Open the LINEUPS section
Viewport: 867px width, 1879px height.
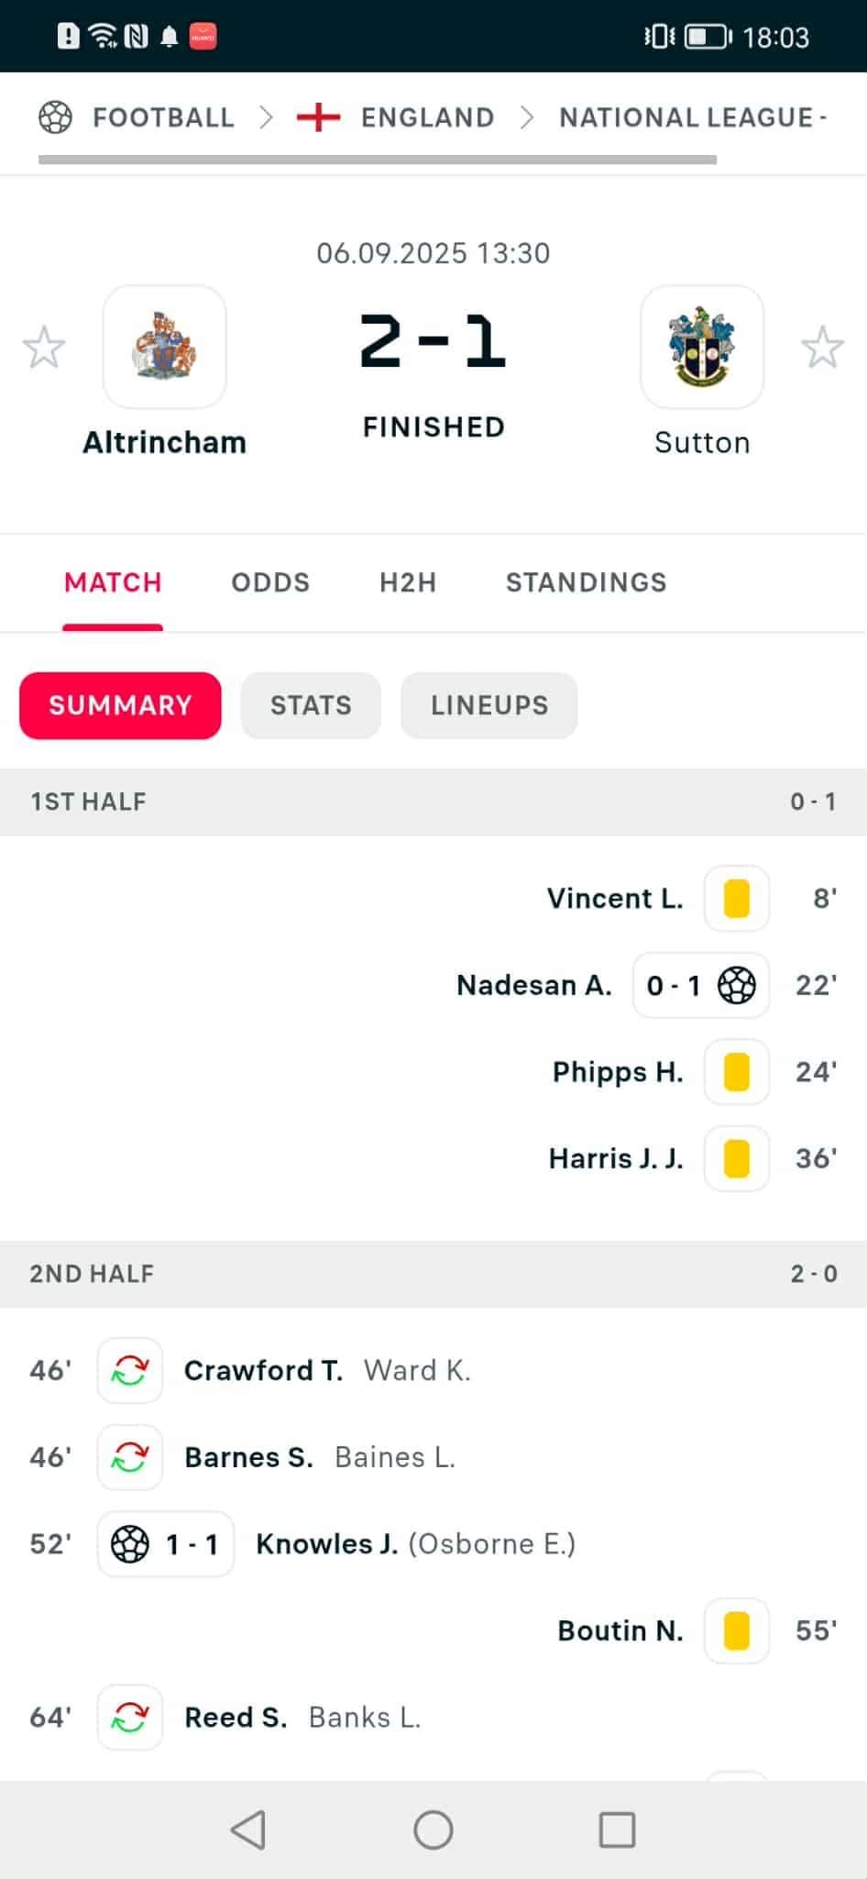[x=489, y=705]
